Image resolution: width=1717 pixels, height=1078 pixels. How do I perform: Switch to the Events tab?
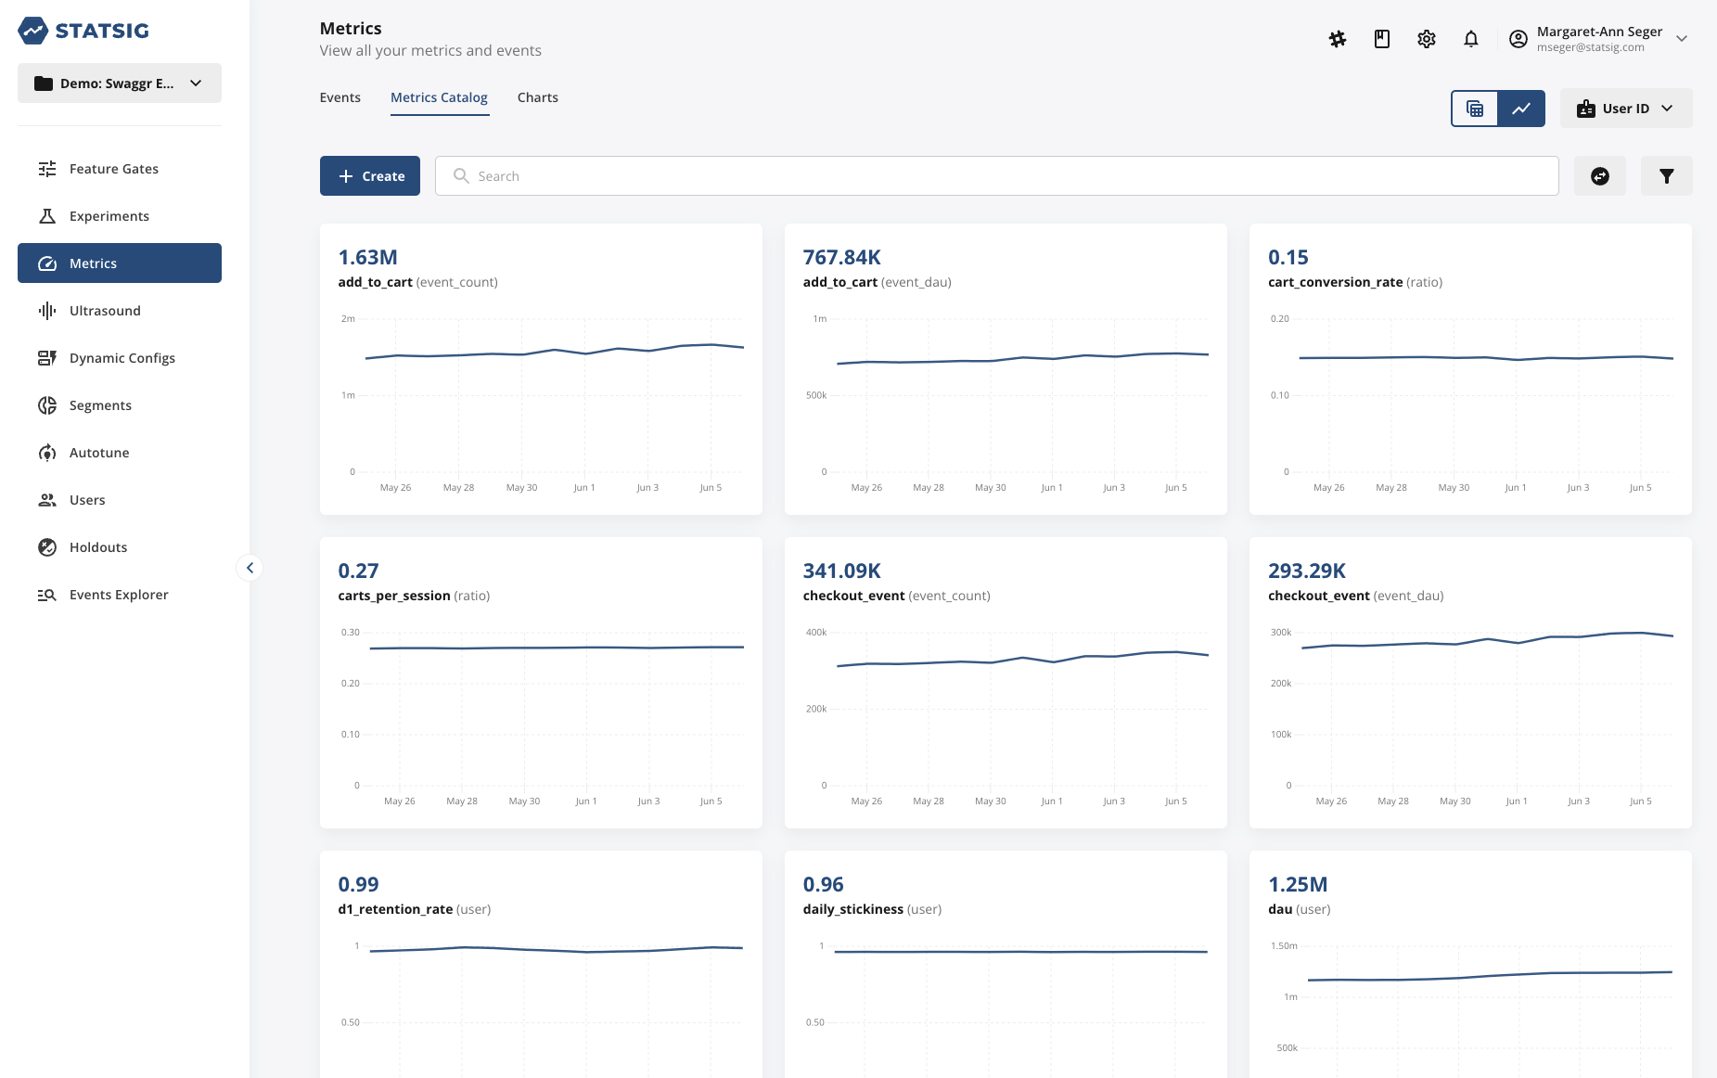pos(340,96)
